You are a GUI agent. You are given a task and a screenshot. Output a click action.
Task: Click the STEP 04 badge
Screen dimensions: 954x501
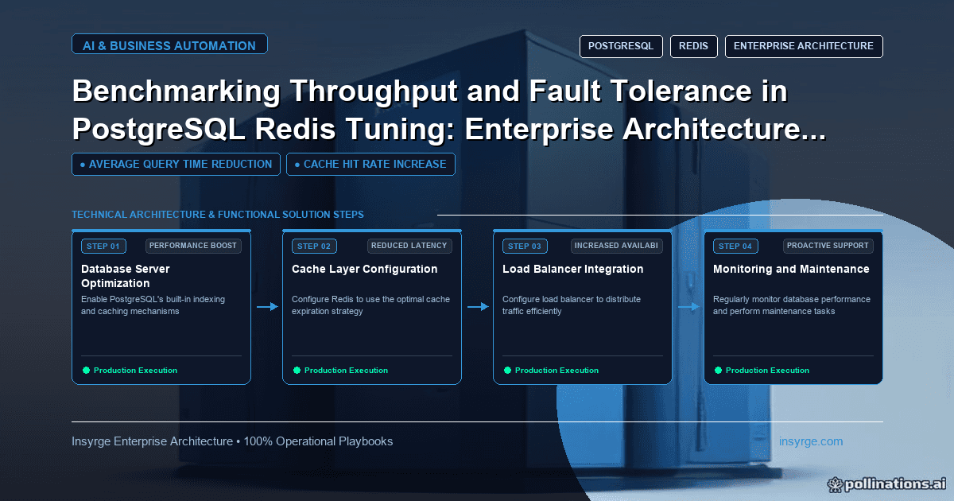(736, 247)
